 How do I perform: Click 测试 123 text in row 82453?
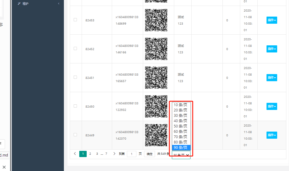tap(181, 20)
